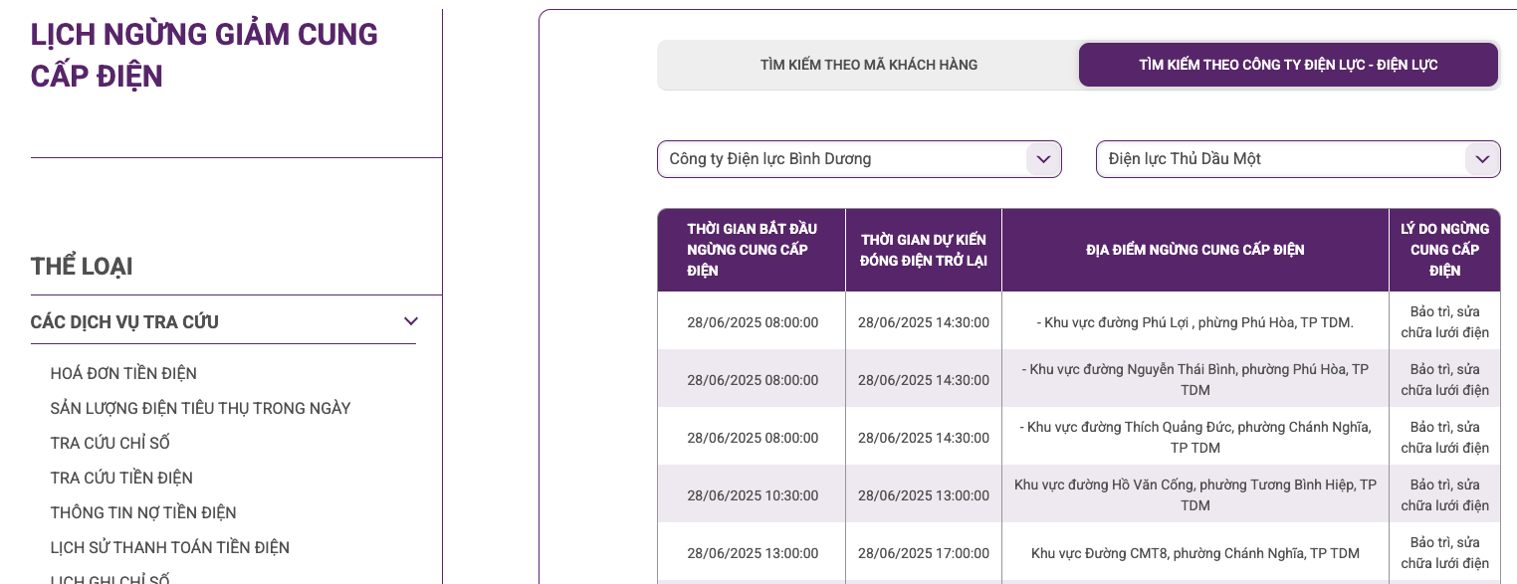
Task: Open SẢN LƯỢNG ĐIỆN TIÊU THỤ TRONG NGÀY
Action: coord(200,408)
